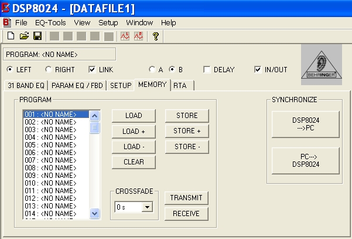
Task: Click the DSP8024 --->PC synchronize button
Action: point(306,124)
